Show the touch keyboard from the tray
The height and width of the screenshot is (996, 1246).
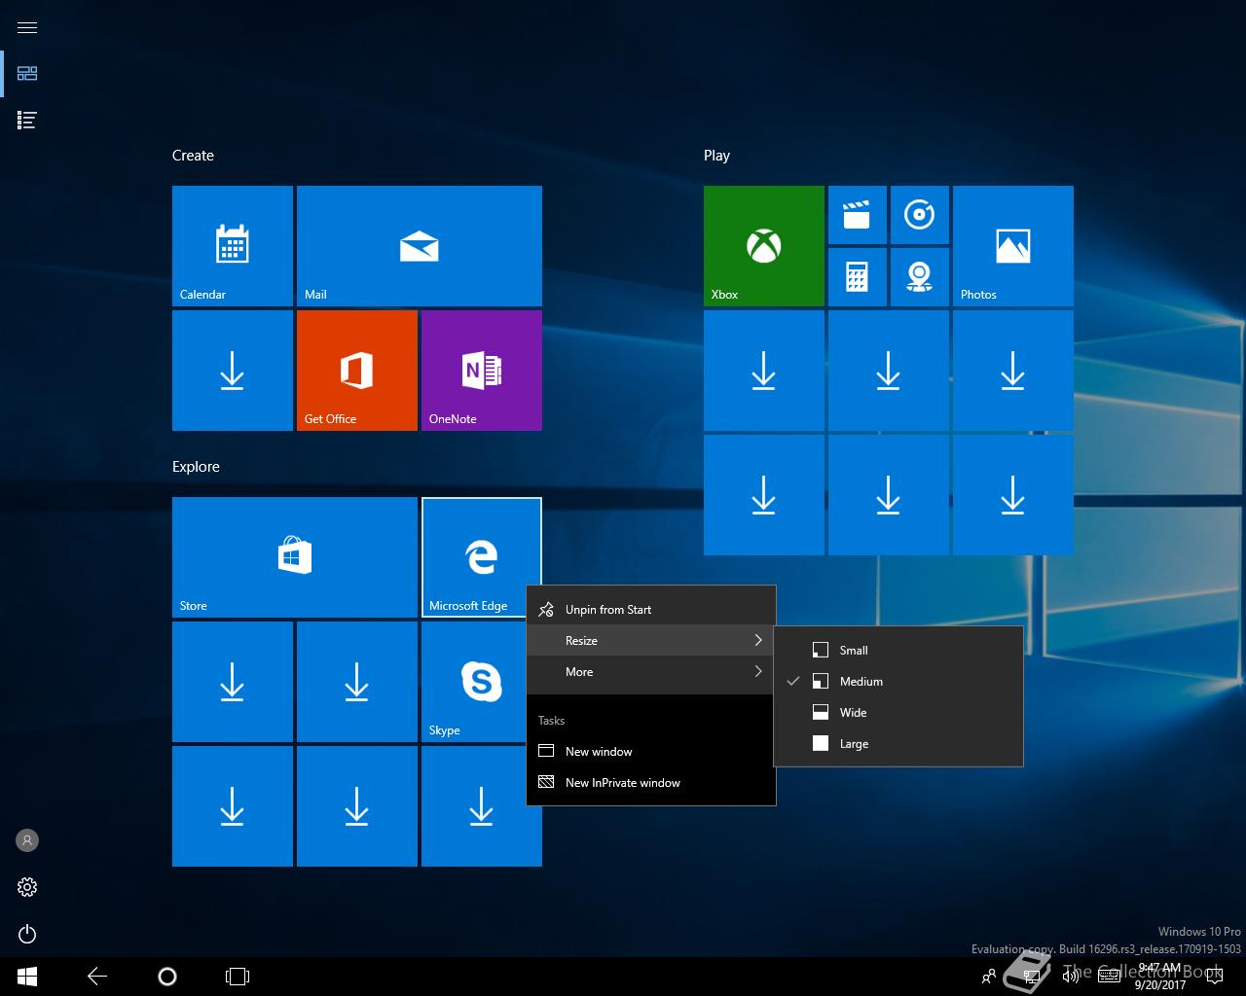coord(1109,977)
